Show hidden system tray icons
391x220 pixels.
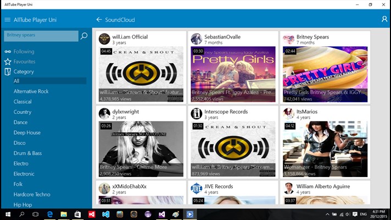pyautogui.click(x=327, y=215)
